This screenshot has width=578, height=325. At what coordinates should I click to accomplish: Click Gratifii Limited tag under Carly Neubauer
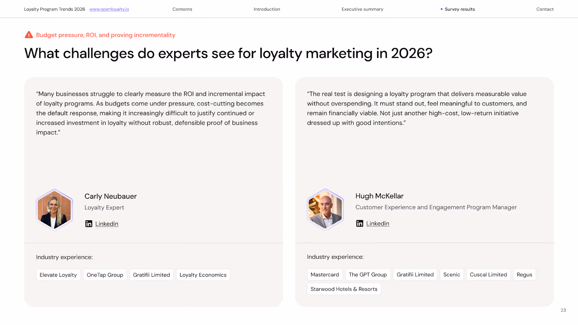(x=151, y=275)
